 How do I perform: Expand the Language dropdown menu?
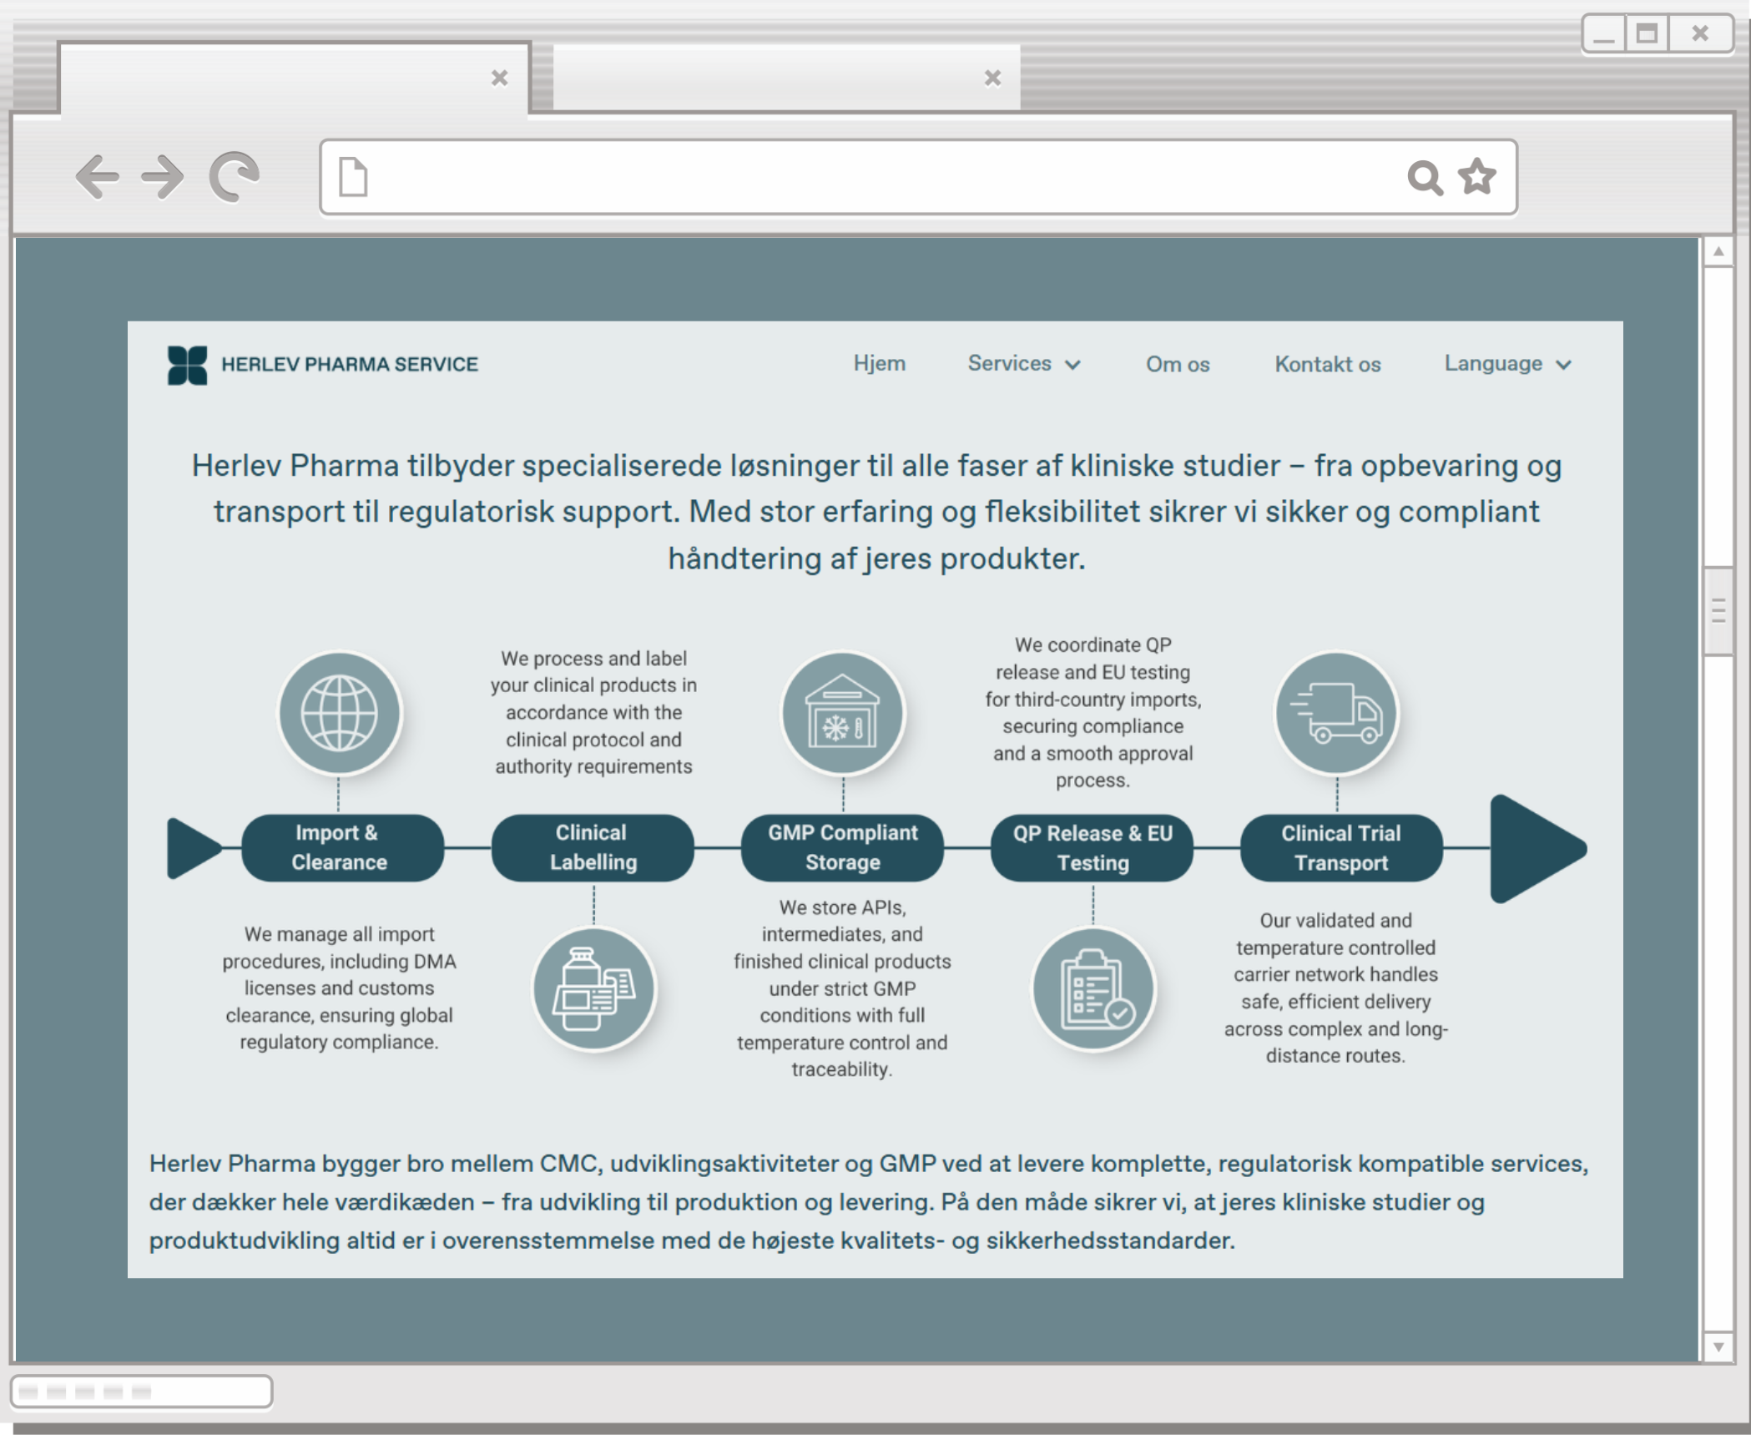tap(1508, 364)
